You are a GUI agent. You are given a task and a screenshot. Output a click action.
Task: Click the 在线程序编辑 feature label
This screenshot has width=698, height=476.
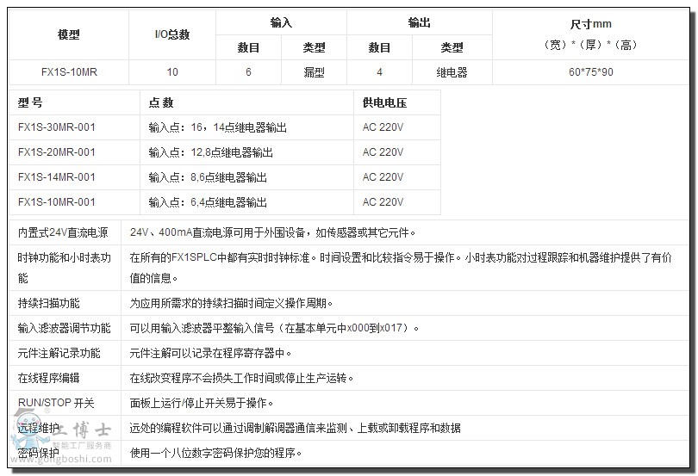(49, 378)
